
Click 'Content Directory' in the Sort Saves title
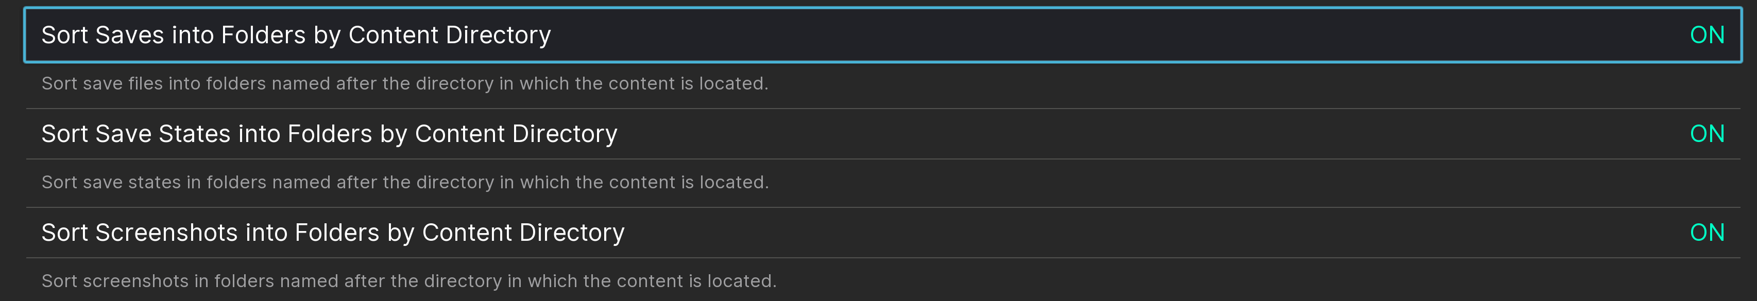[450, 35]
